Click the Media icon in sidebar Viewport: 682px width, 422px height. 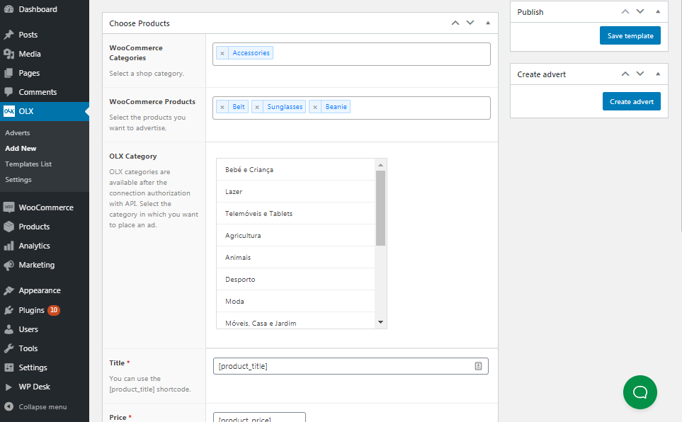tap(8, 54)
